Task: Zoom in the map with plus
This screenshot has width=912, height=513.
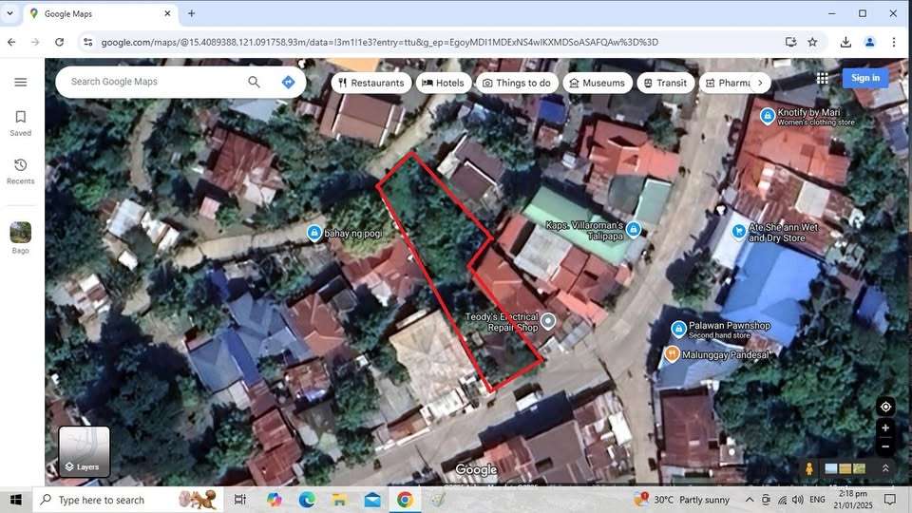Action: tap(885, 428)
